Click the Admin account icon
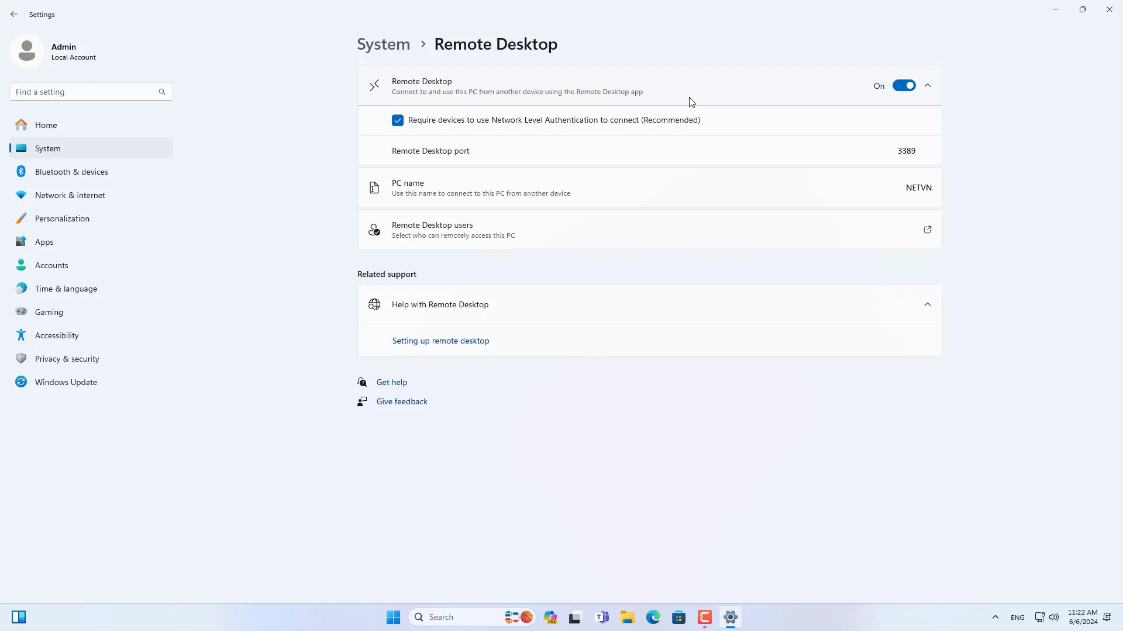The width and height of the screenshot is (1123, 631). pyautogui.click(x=27, y=51)
